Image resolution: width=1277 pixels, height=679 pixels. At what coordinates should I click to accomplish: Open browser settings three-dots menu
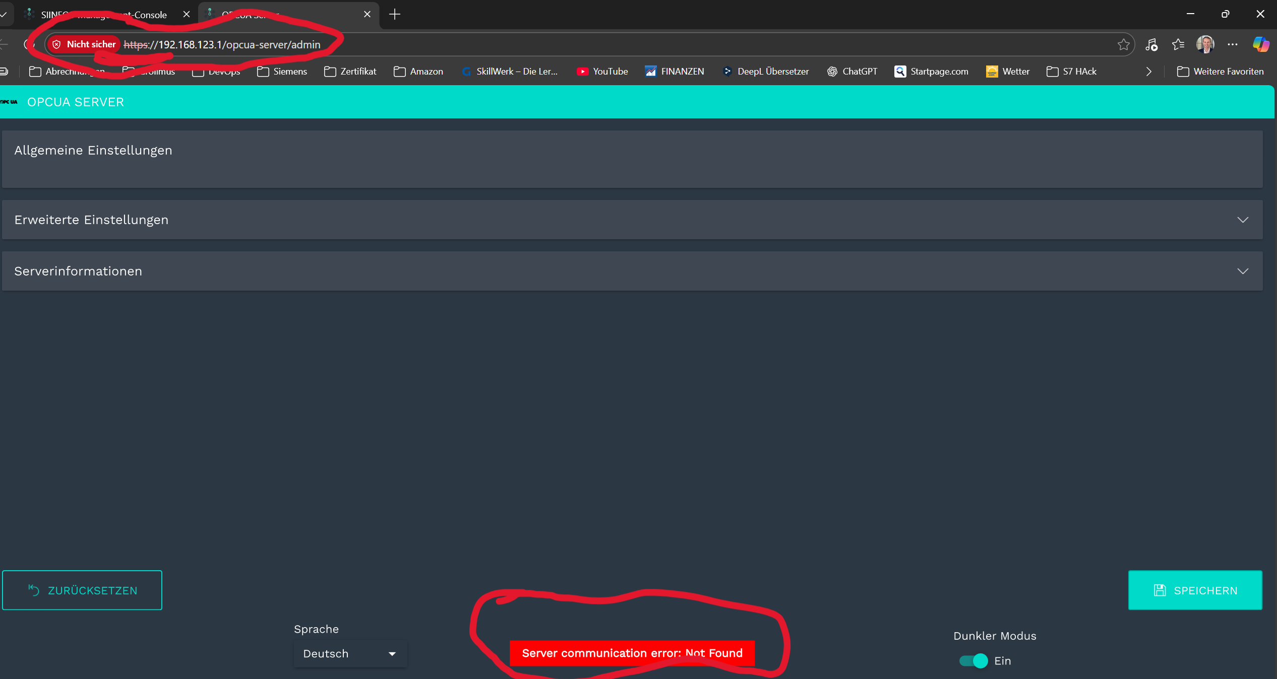(1233, 44)
